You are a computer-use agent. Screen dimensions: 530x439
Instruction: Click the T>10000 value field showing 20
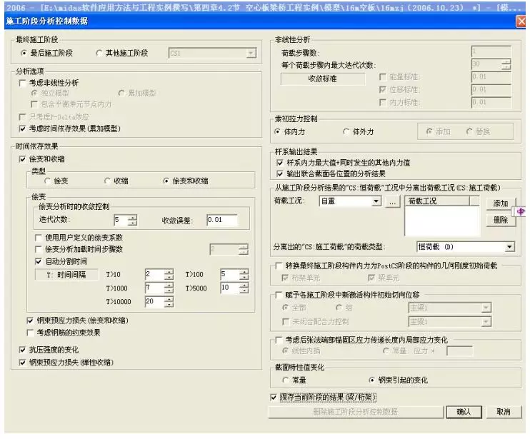tap(154, 301)
